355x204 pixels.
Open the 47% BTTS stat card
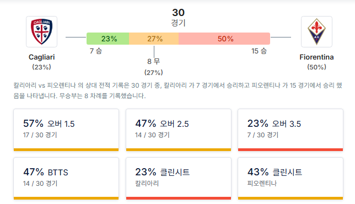tap(66, 179)
